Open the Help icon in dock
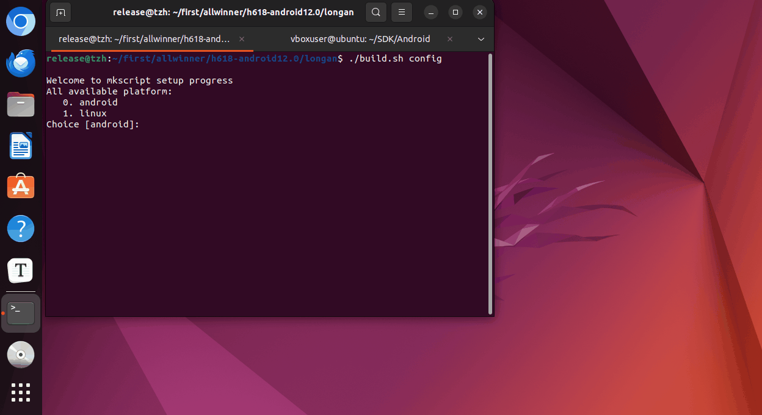Screen dimensions: 762x415 [x=21, y=229]
